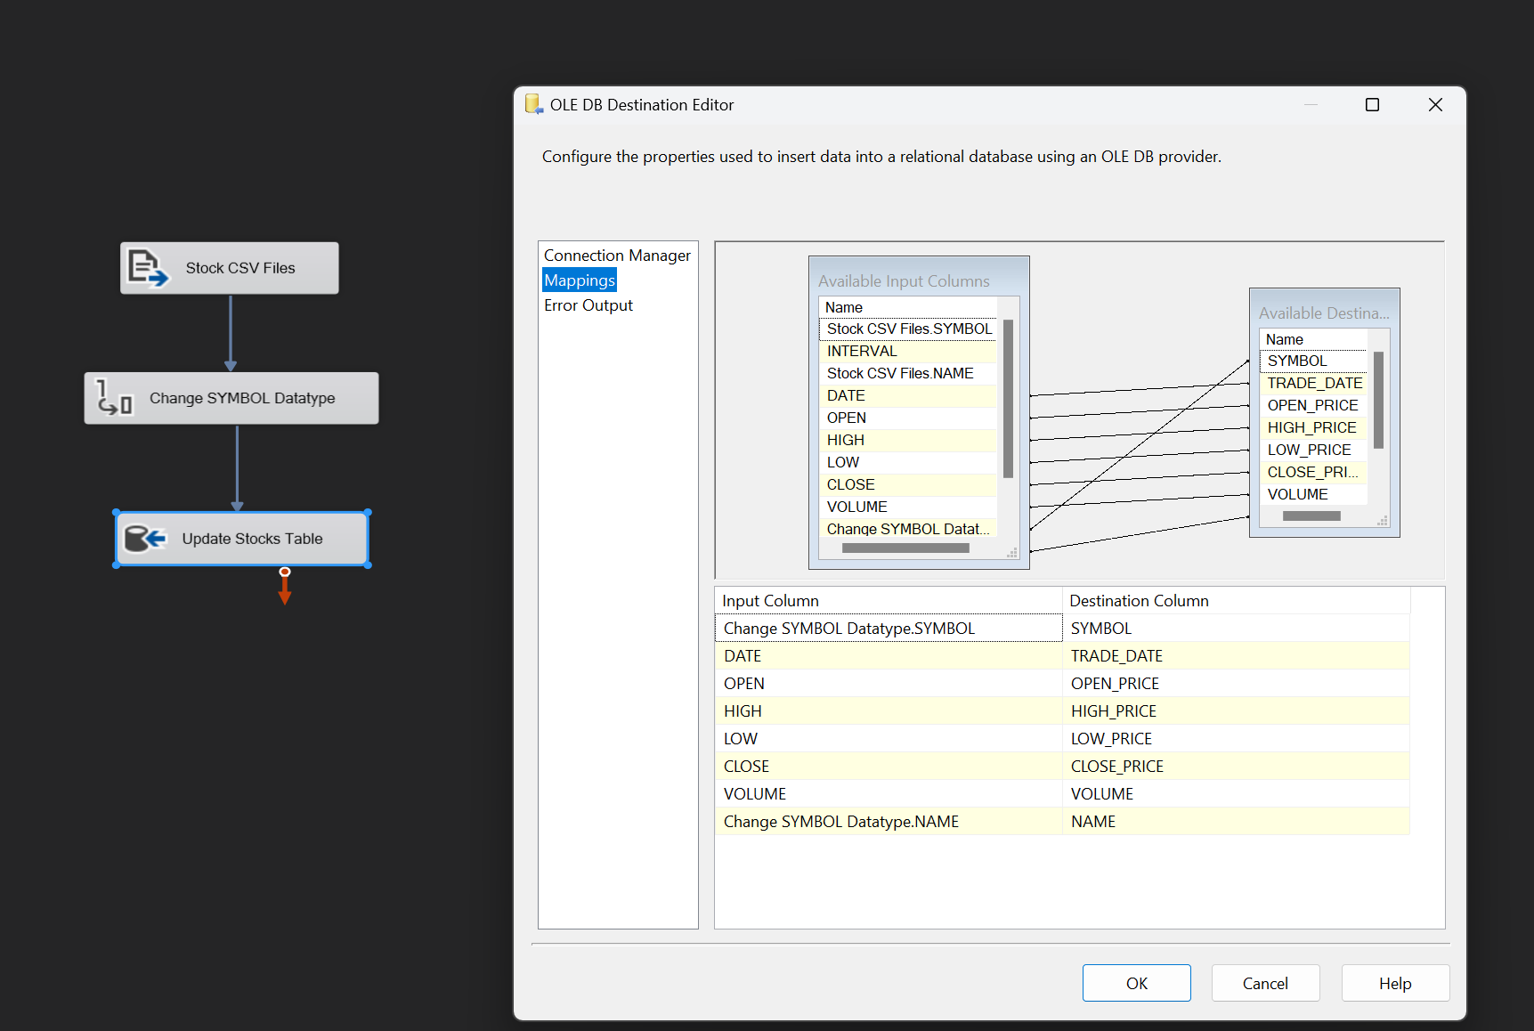Viewport: 1534px width, 1031px height.
Task: Cancel the destination editor changes
Action: pos(1265,983)
